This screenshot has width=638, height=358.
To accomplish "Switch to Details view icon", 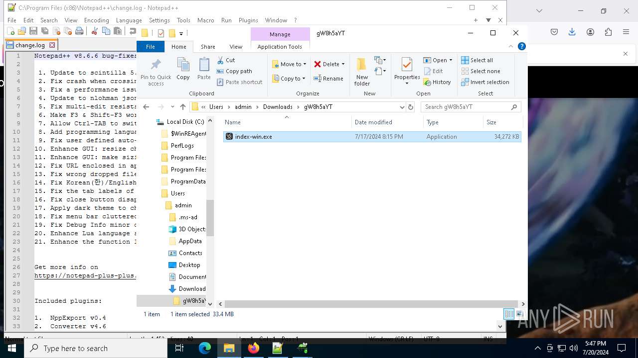I will [x=509, y=314].
